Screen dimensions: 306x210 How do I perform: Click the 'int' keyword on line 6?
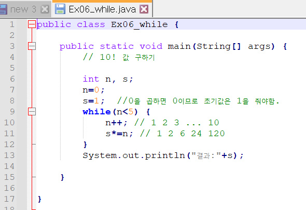(x=91, y=79)
